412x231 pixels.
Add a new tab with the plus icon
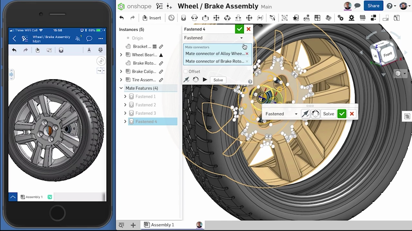pyautogui.click(x=133, y=225)
